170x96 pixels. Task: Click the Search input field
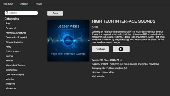click(21, 13)
